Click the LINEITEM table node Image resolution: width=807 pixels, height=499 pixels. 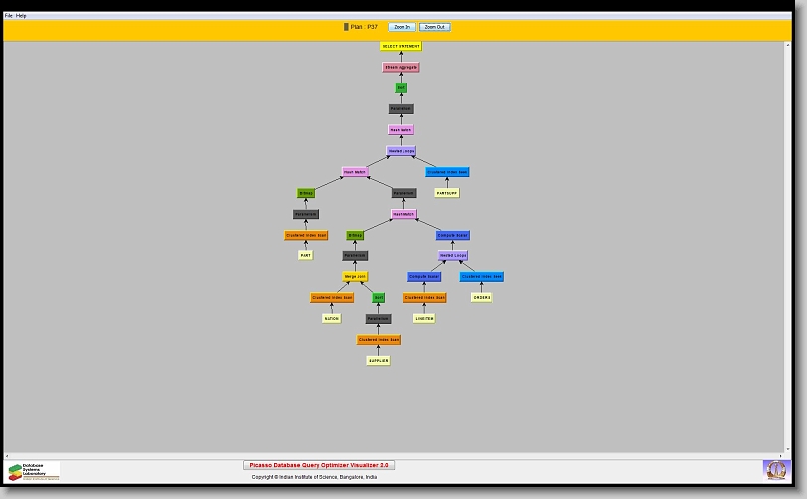(424, 319)
